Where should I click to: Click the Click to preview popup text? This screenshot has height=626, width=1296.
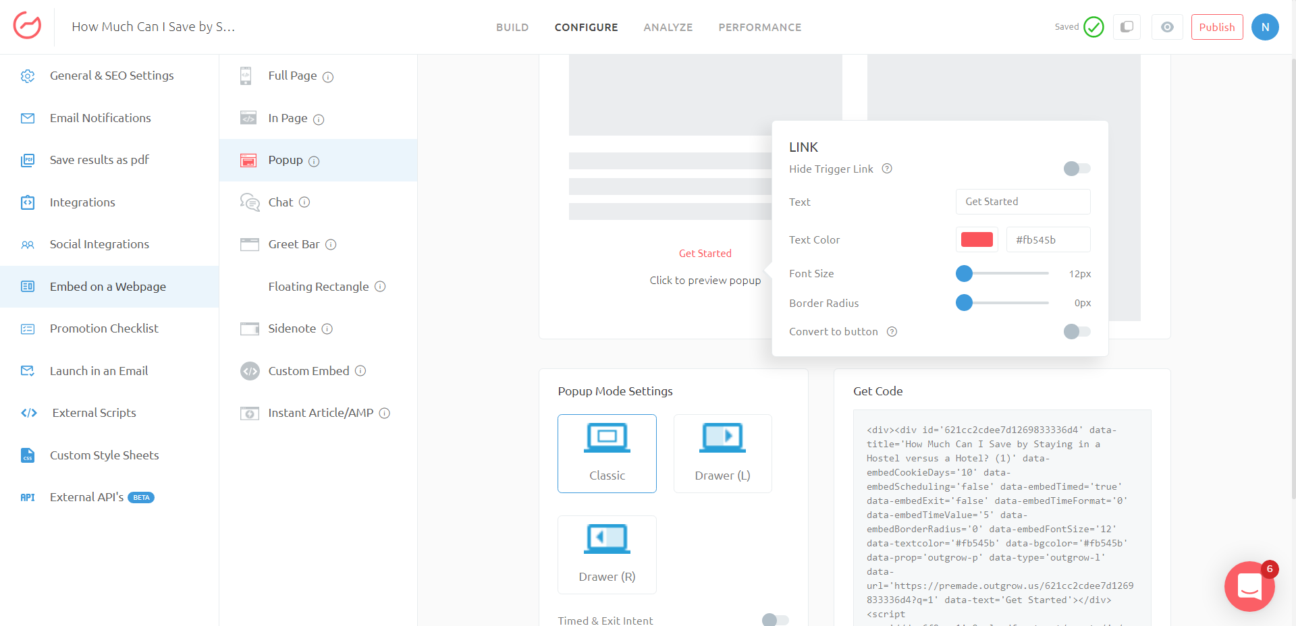coord(705,281)
